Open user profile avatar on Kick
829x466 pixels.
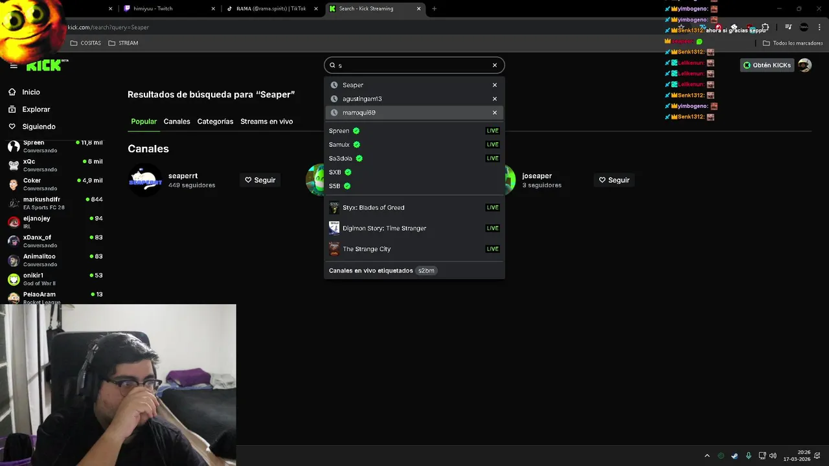point(804,65)
